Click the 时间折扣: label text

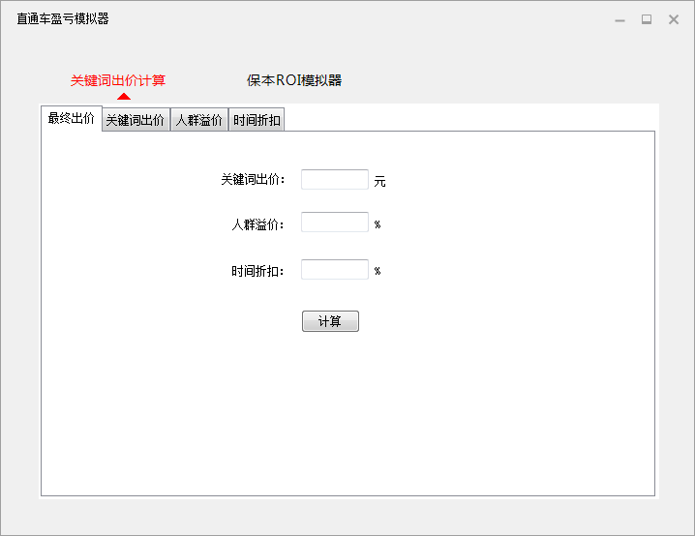click(257, 271)
